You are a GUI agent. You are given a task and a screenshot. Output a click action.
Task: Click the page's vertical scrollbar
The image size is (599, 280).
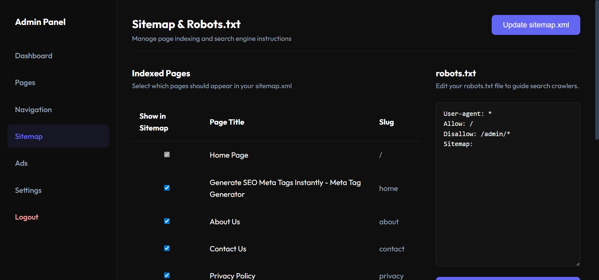(597, 70)
